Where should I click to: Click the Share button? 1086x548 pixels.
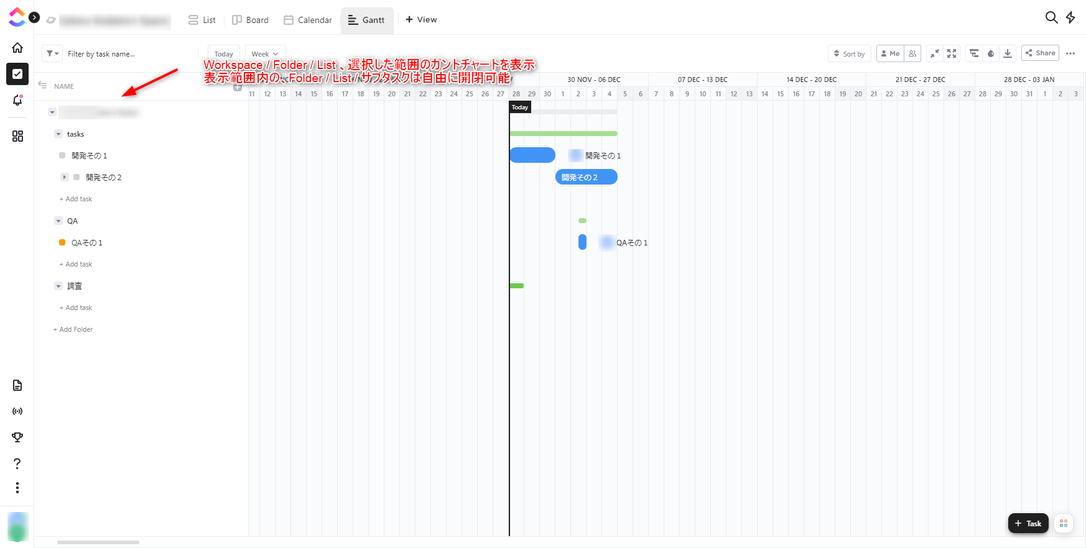point(1040,53)
